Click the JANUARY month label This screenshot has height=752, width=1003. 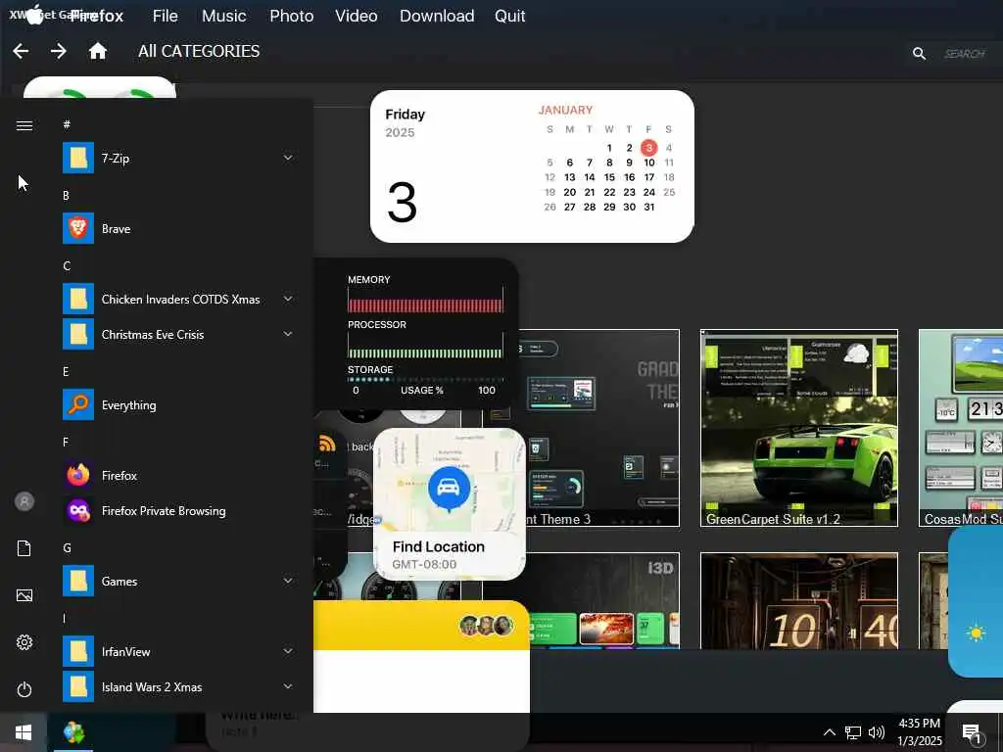click(565, 110)
